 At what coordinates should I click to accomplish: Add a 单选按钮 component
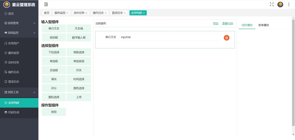(79, 61)
